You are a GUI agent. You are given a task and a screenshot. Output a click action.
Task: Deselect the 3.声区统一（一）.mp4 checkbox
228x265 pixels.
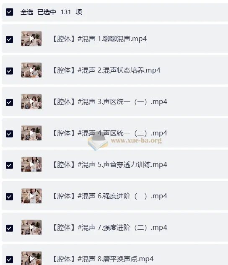(10, 102)
